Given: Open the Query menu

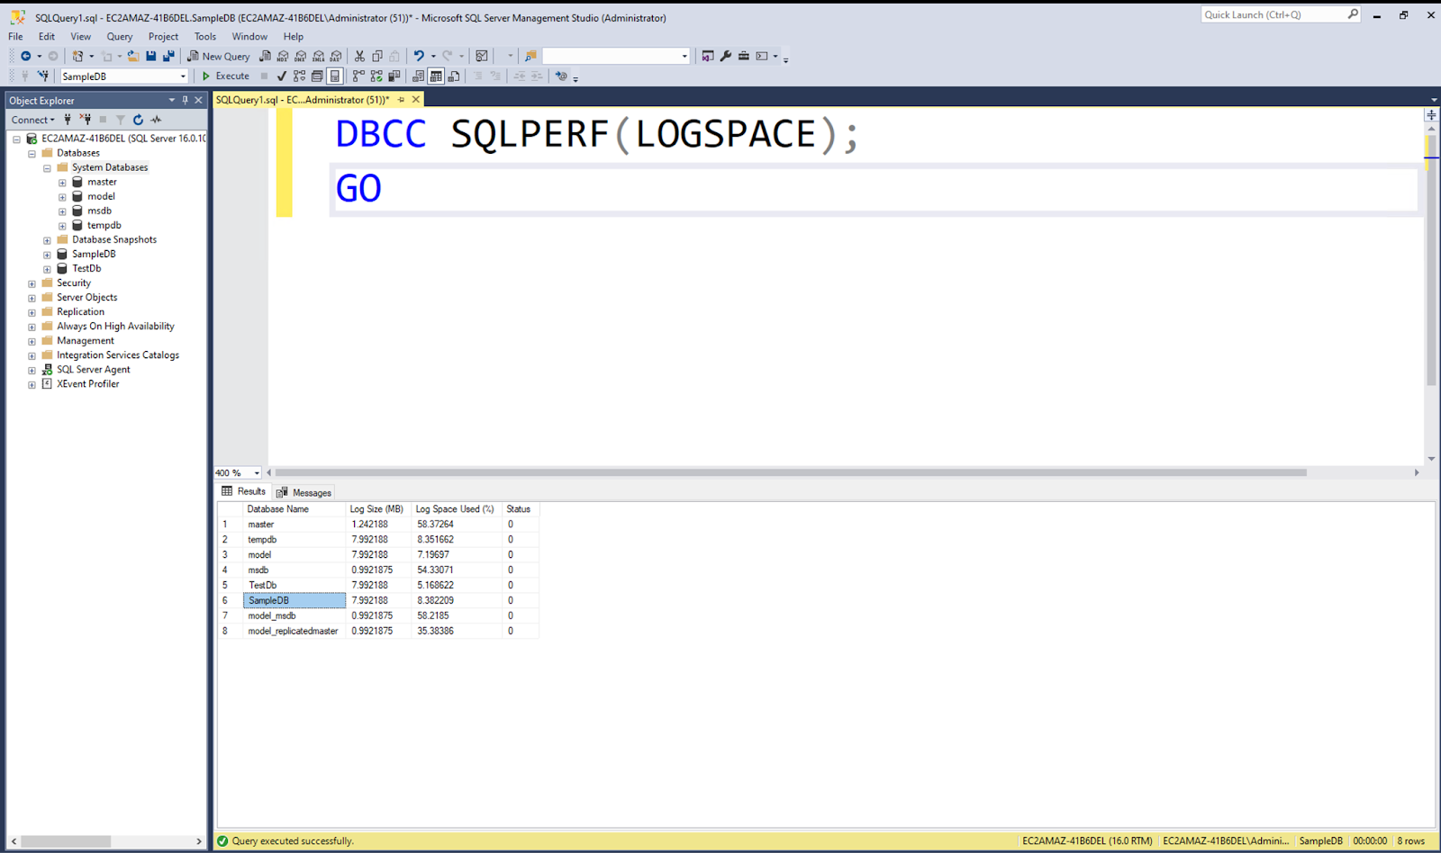Looking at the screenshot, I should 119,36.
